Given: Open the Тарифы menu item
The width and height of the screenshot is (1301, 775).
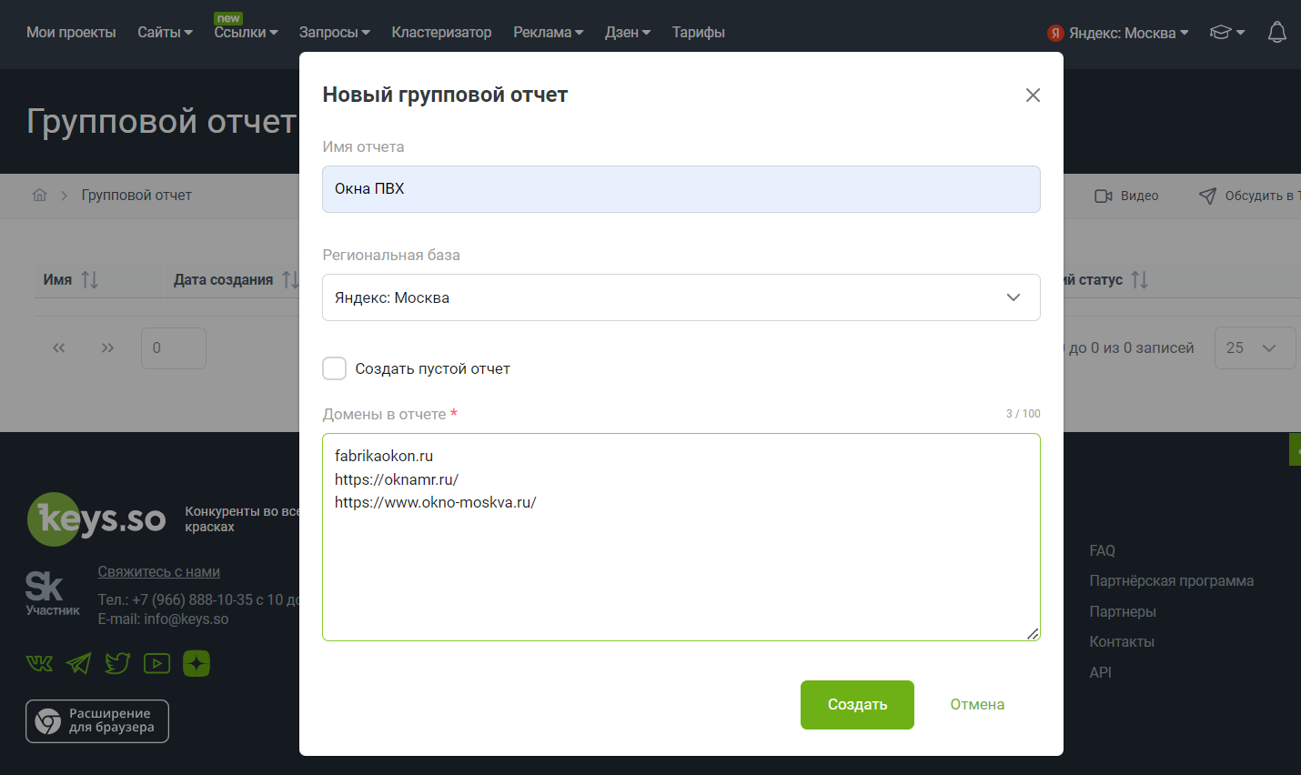Looking at the screenshot, I should tap(699, 33).
